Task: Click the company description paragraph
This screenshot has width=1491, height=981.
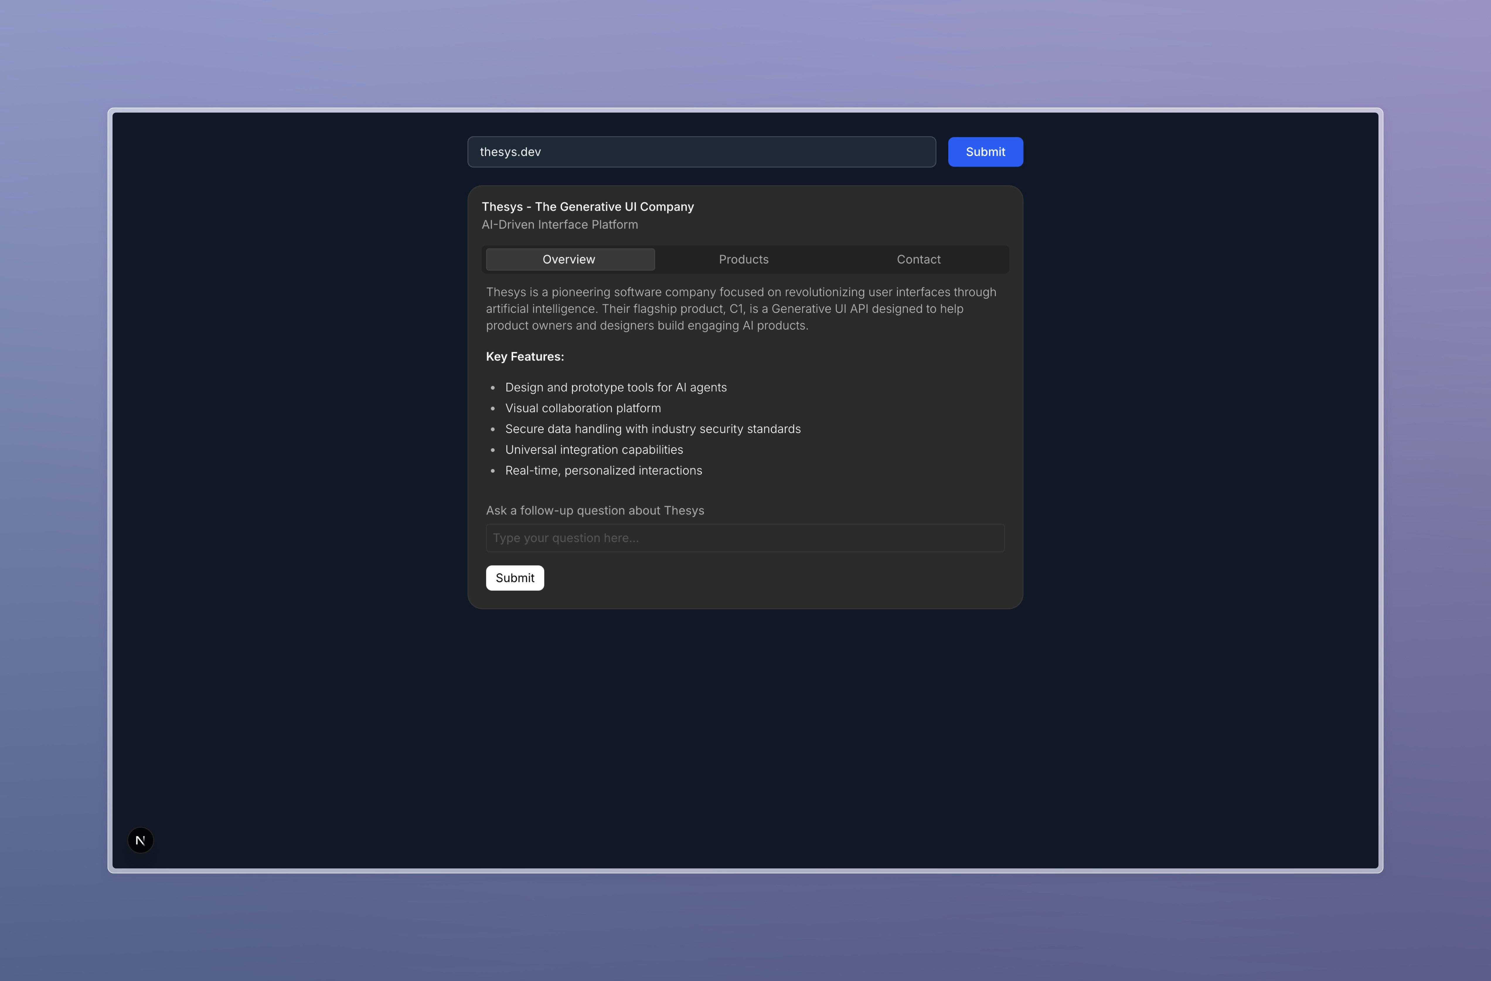Action: [x=741, y=308]
